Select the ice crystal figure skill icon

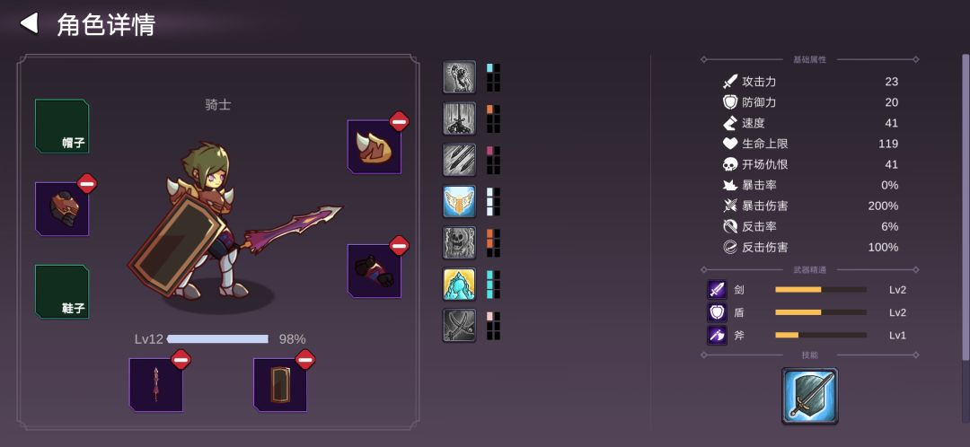(x=459, y=285)
